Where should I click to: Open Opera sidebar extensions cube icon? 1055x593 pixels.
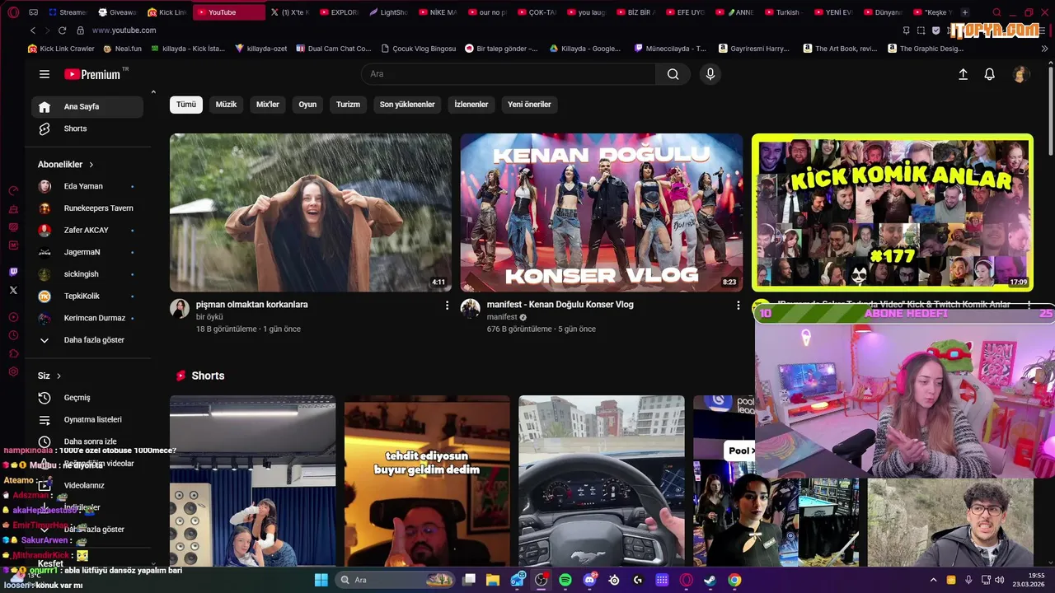[13, 353]
